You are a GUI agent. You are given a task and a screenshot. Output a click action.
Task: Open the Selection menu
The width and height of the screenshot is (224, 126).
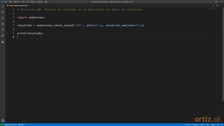(x=16, y=2)
